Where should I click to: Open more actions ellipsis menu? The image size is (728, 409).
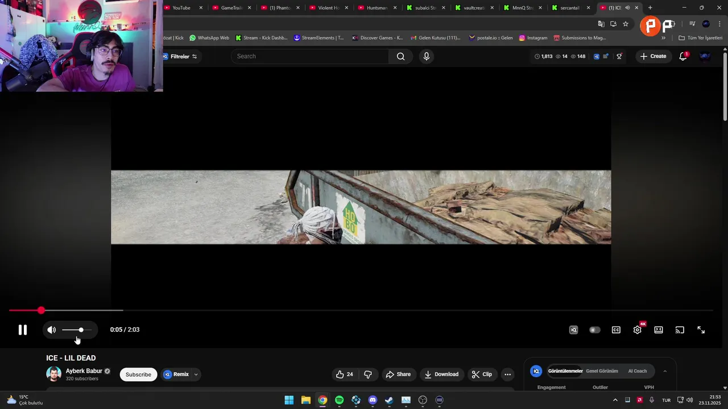508,374
